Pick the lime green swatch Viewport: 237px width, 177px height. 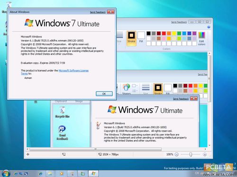pyautogui.click(x=179, y=38)
